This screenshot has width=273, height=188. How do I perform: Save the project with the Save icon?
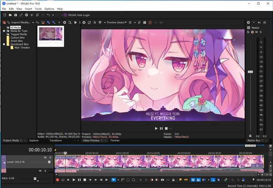(15, 15)
